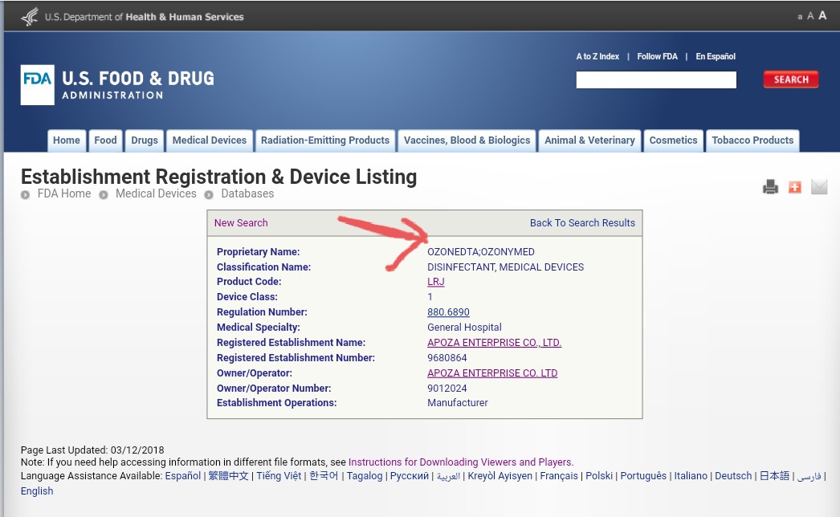The image size is (840, 517).
Task: Open APOZA ENTERPRISE CO., LTD. establishment link
Action: pos(495,343)
